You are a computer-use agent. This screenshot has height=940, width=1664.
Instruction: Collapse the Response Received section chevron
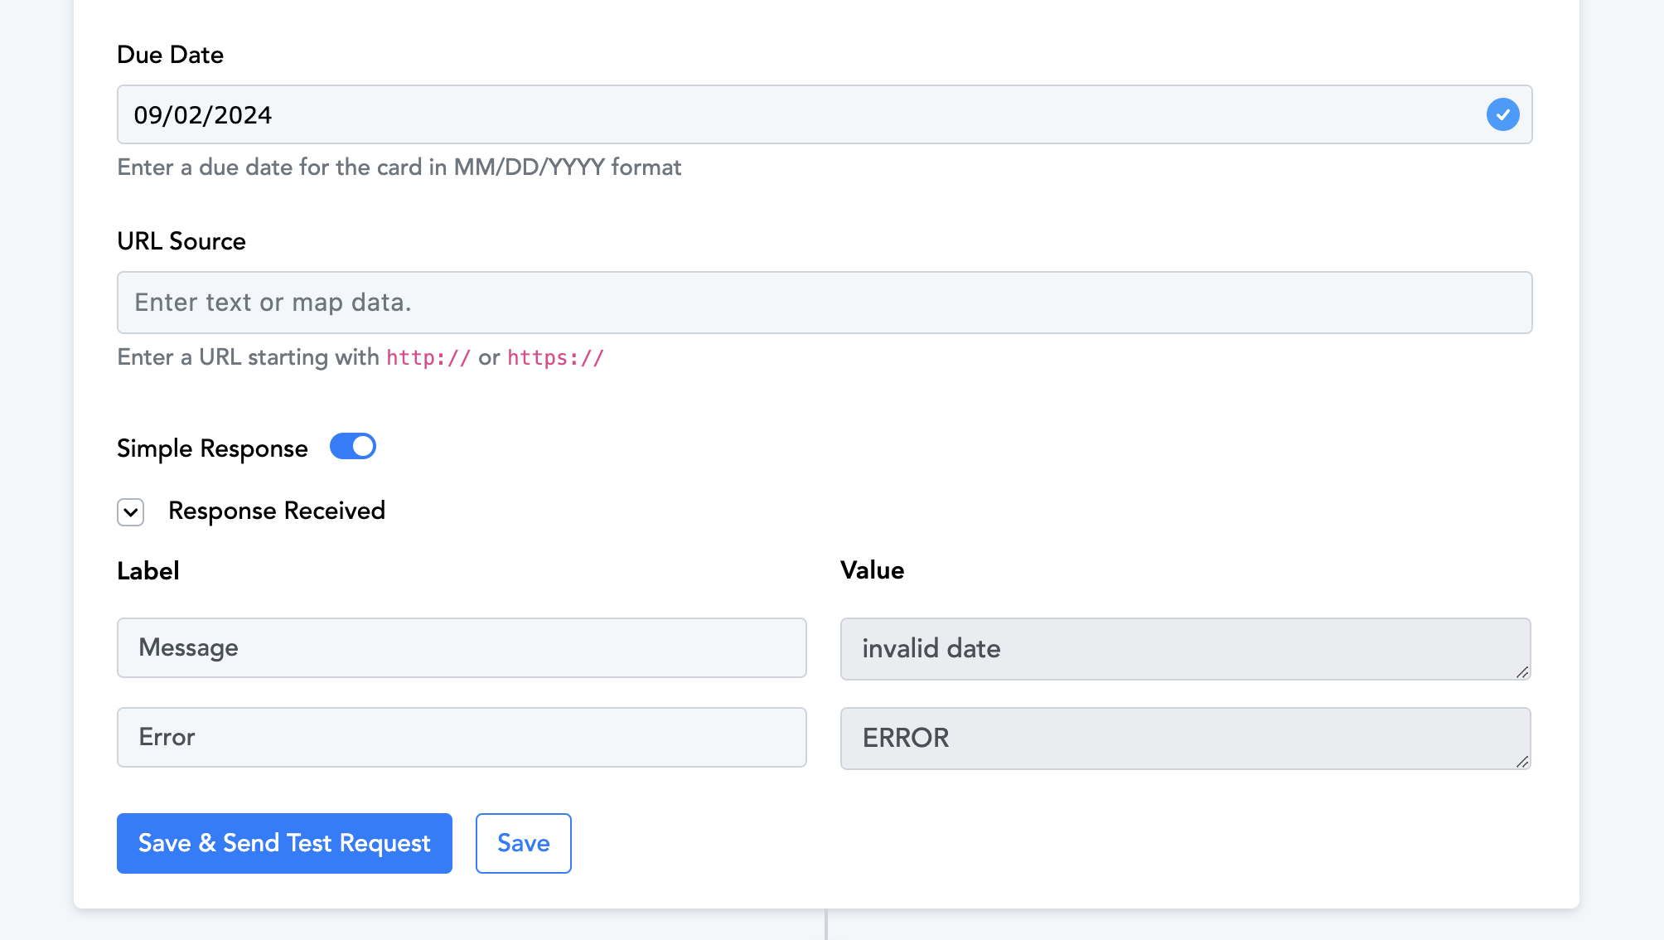131,511
